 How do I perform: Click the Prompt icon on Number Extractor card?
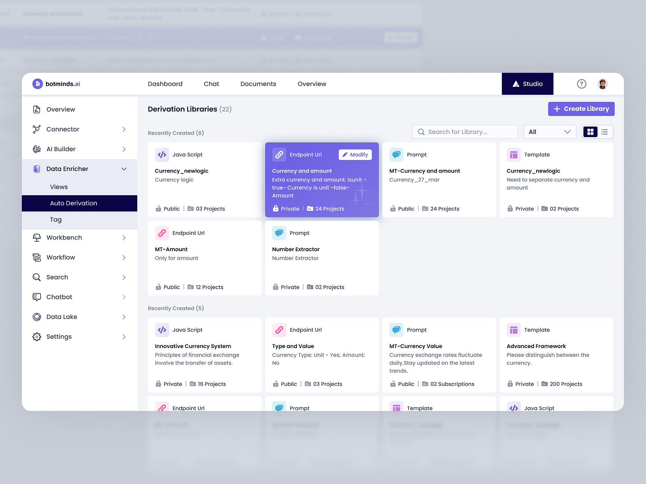[279, 233]
